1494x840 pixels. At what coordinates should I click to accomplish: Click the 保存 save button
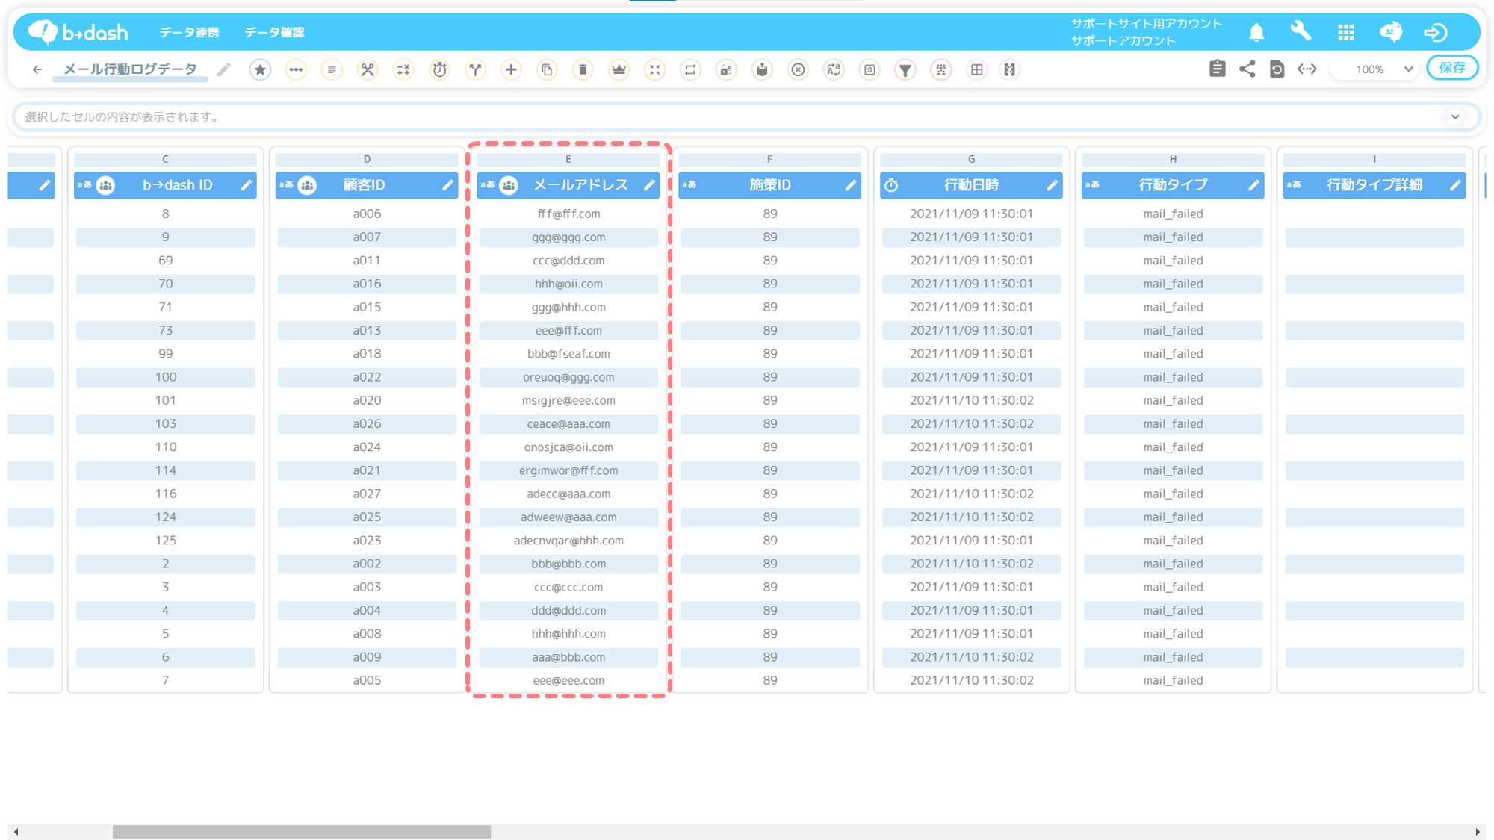1452,68
